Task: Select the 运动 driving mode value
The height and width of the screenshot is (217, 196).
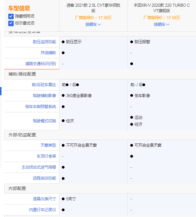Action: pyautogui.click(x=138, y=117)
